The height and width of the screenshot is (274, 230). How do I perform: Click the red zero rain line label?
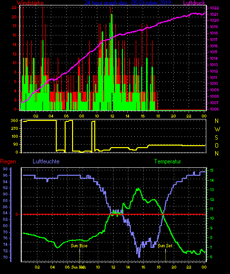click(x=17, y=214)
